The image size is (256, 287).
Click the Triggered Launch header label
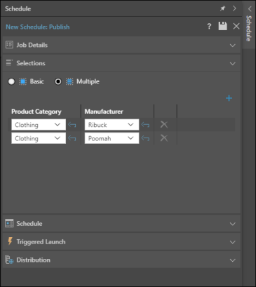tap(41, 242)
